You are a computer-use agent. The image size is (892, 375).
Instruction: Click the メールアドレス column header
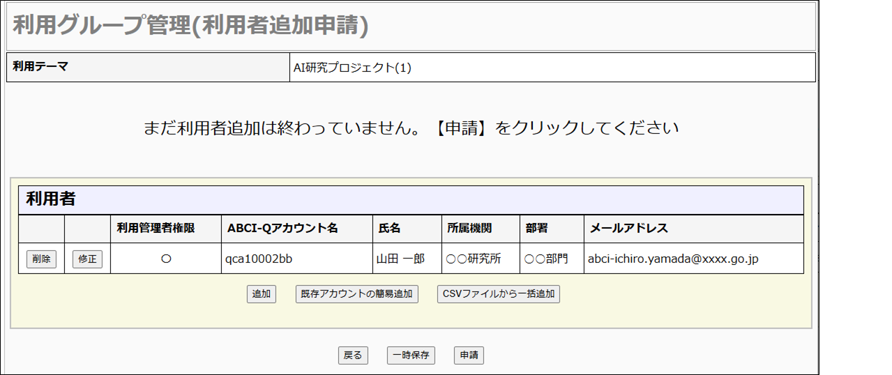point(629,229)
